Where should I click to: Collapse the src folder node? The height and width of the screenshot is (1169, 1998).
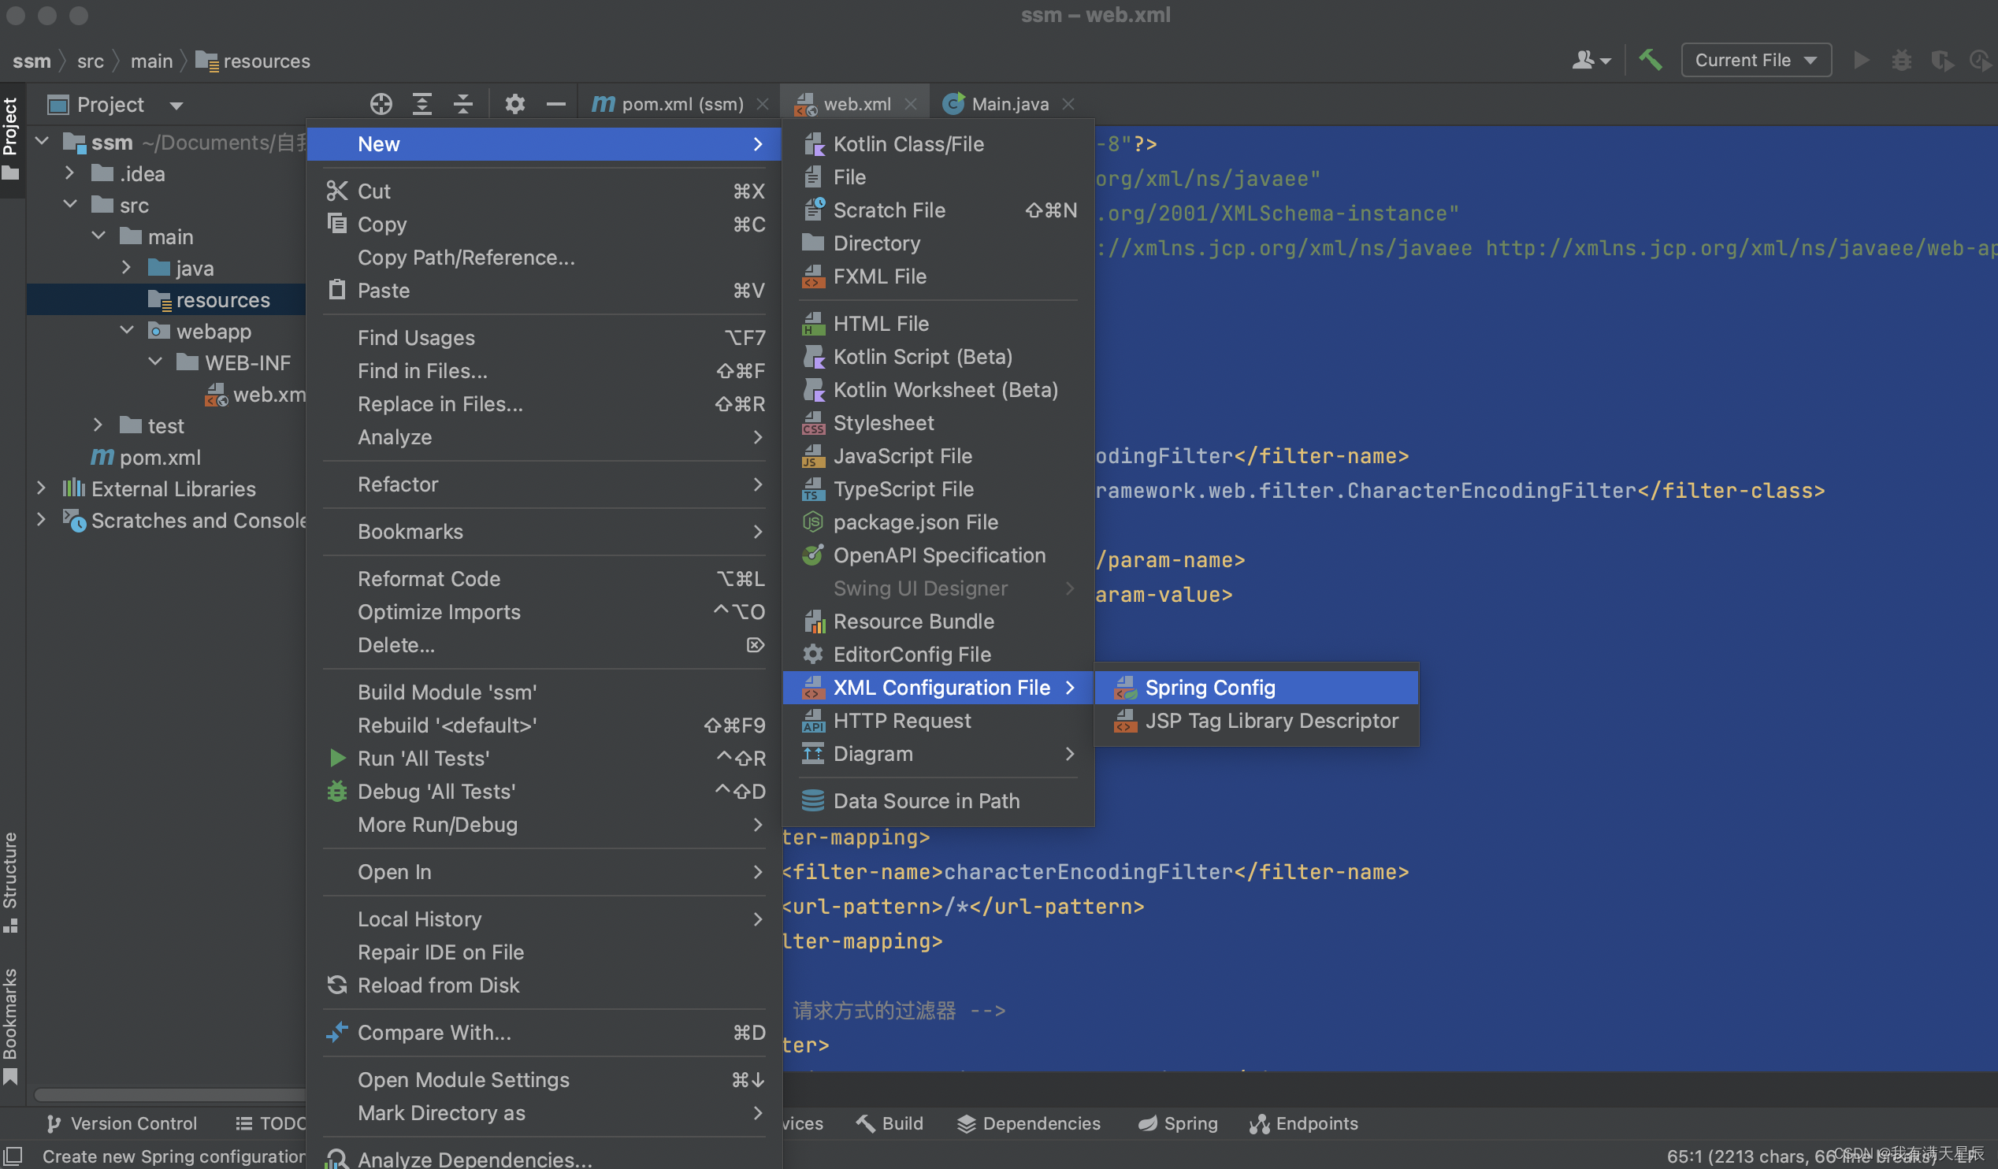tap(71, 206)
